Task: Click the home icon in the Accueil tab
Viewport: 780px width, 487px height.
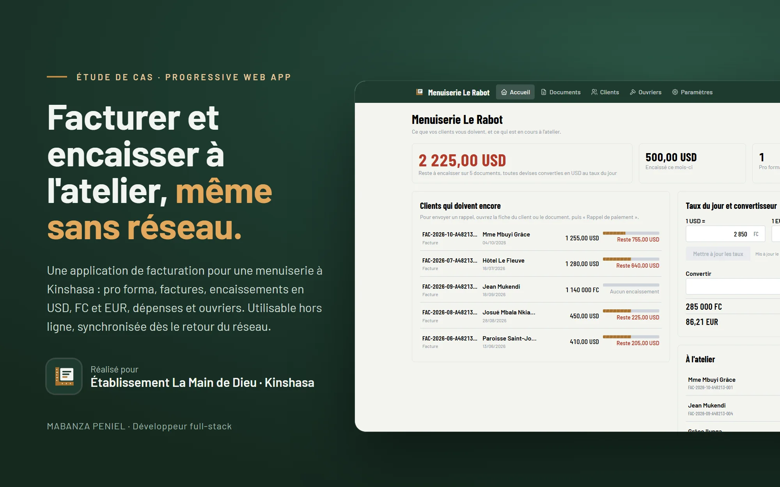Action: 504,92
